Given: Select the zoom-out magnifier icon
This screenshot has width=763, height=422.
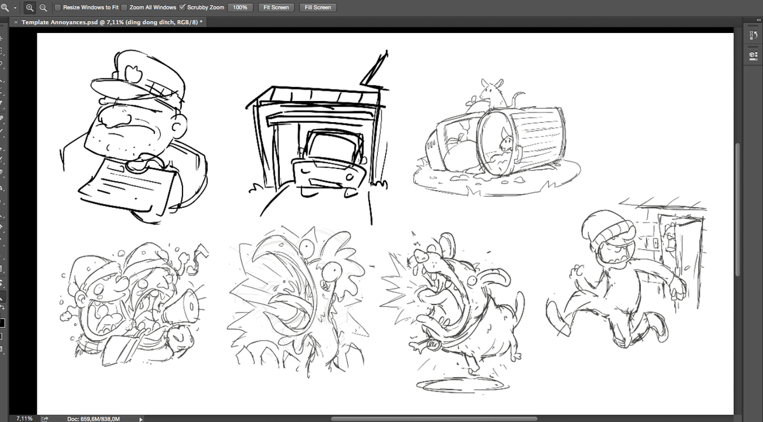Looking at the screenshot, I should (x=42, y=7).
